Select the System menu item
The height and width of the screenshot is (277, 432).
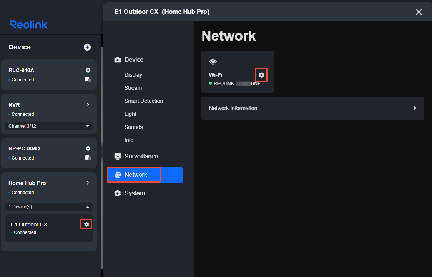[x=135, y=193]
